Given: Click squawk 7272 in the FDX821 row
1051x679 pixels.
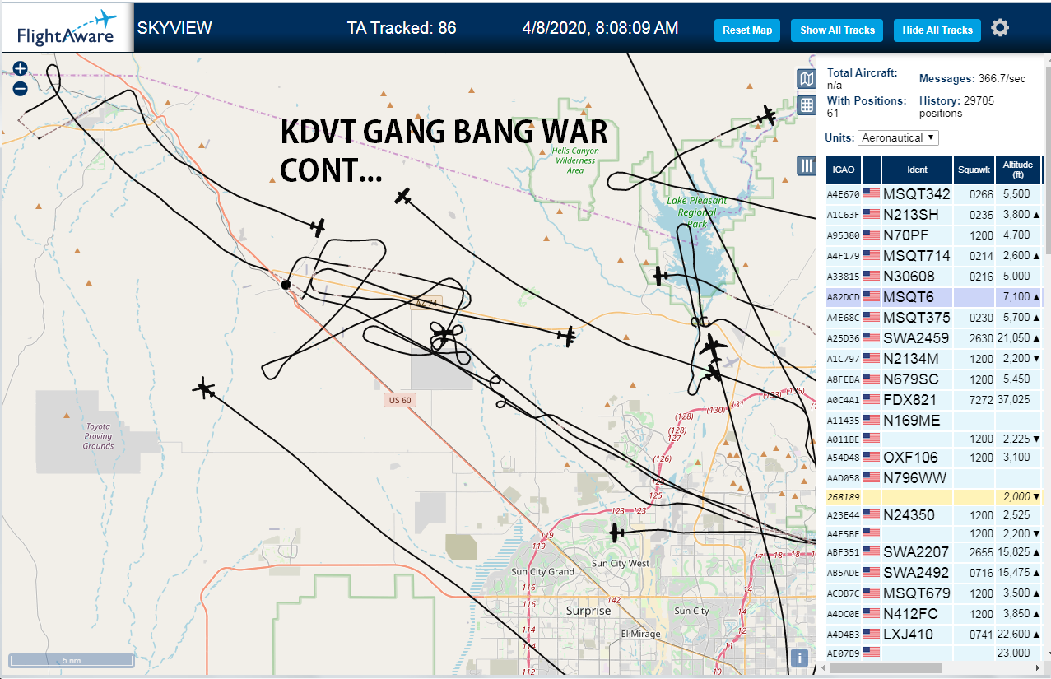Looking at the screenshot, I should point(981,400).
